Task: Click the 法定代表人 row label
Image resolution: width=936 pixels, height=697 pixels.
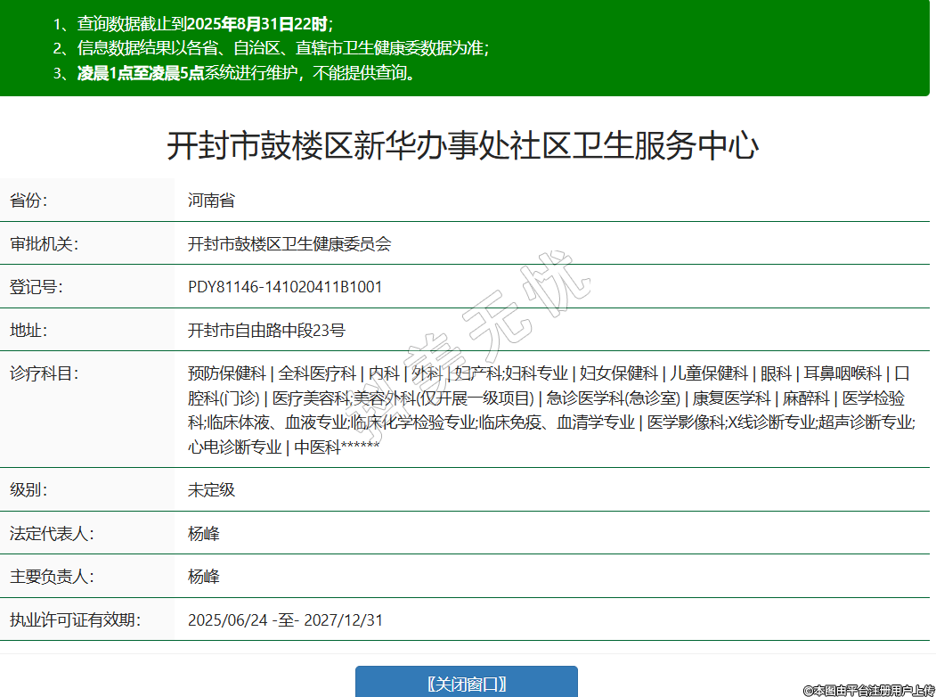Action: pos(52,534)
